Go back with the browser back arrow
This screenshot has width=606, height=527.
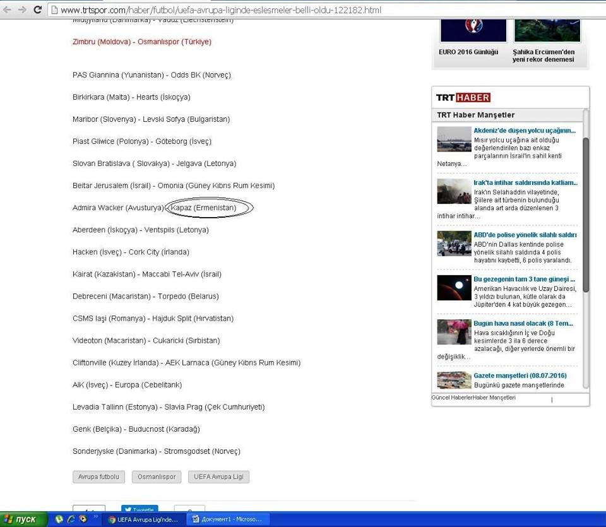click(7, 9)
